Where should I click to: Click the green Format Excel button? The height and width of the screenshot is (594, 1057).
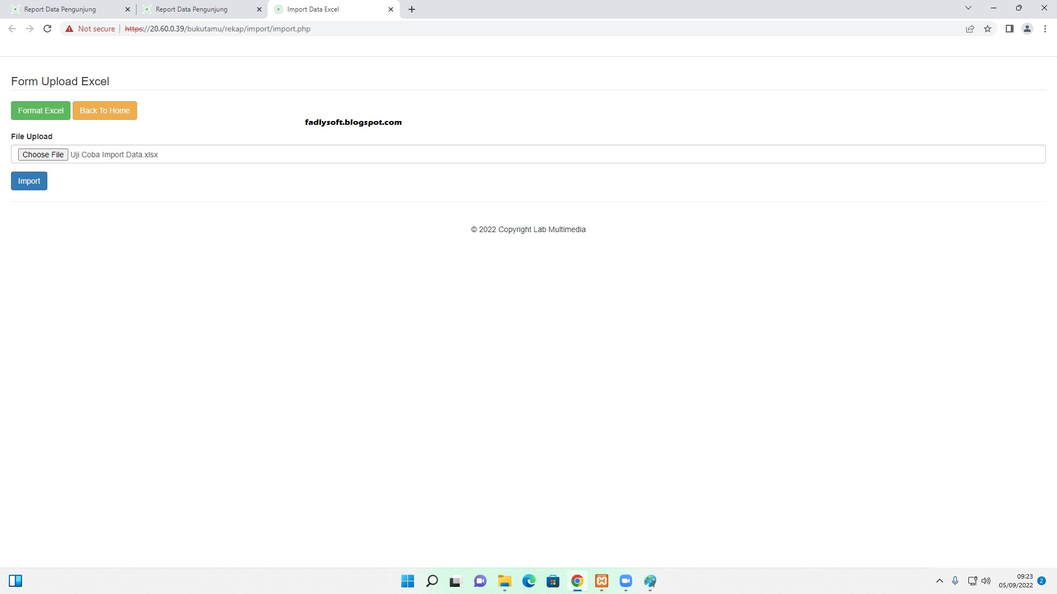click(41, 111)
